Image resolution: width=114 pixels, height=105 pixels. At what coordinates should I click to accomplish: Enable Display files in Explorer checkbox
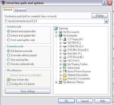(8, 84)
